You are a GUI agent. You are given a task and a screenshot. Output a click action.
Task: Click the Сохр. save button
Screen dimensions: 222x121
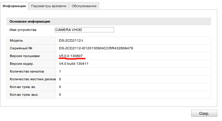point(204,113)
